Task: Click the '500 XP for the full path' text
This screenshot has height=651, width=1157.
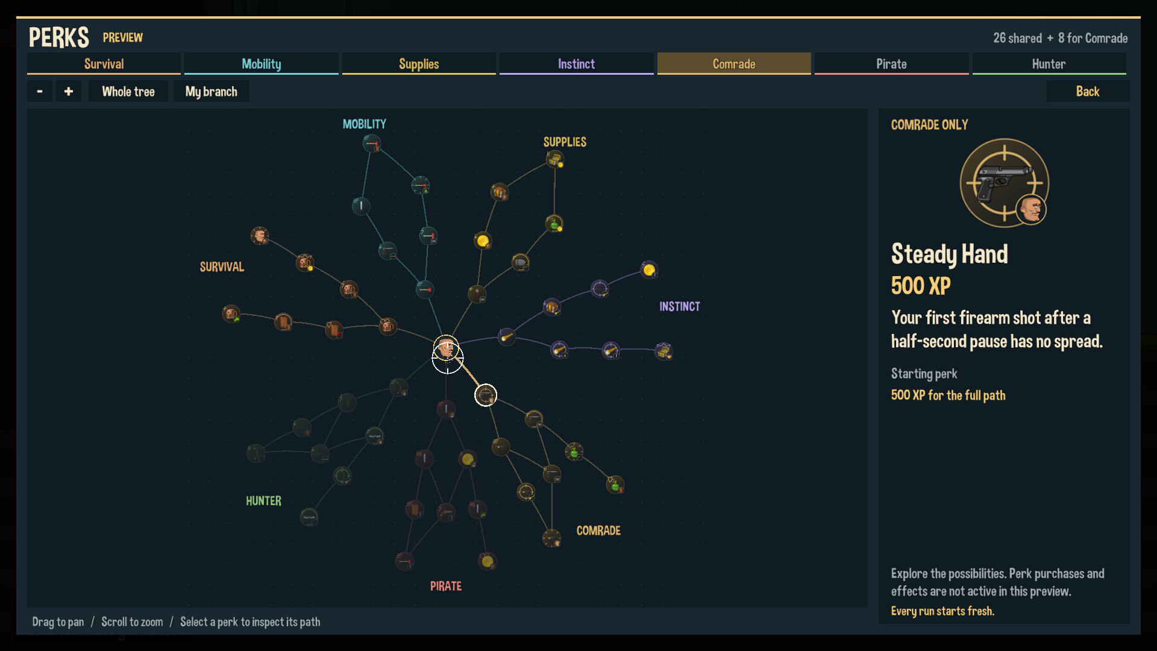Action: (948, 395)
